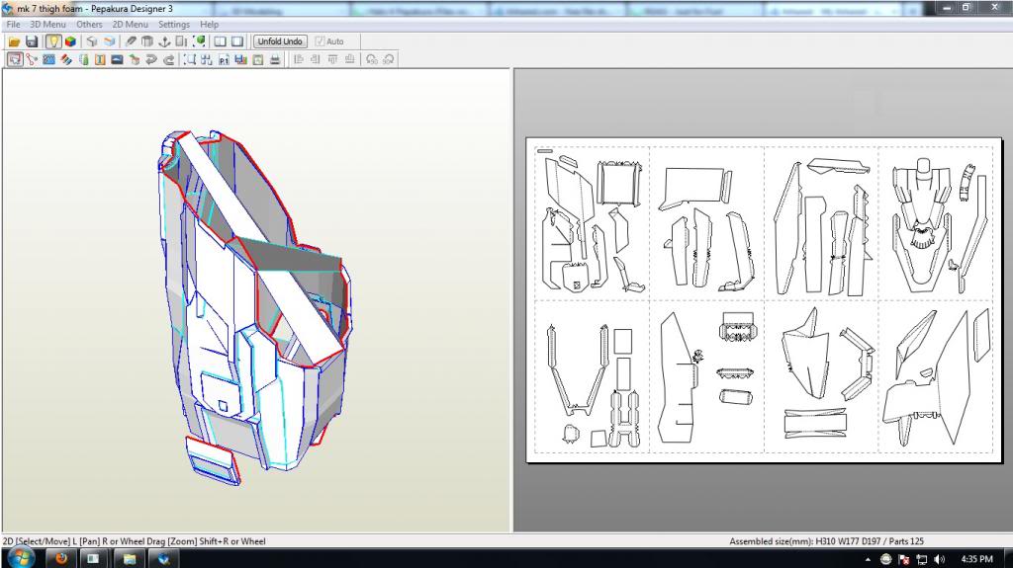Open the 2D Menu
The width and height of the screenshot is (1013, 568).
(130, 24)
